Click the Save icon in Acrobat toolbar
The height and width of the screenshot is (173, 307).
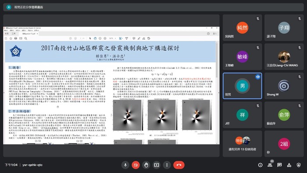click(6, 38)
